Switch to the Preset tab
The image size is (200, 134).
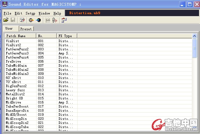26,29
